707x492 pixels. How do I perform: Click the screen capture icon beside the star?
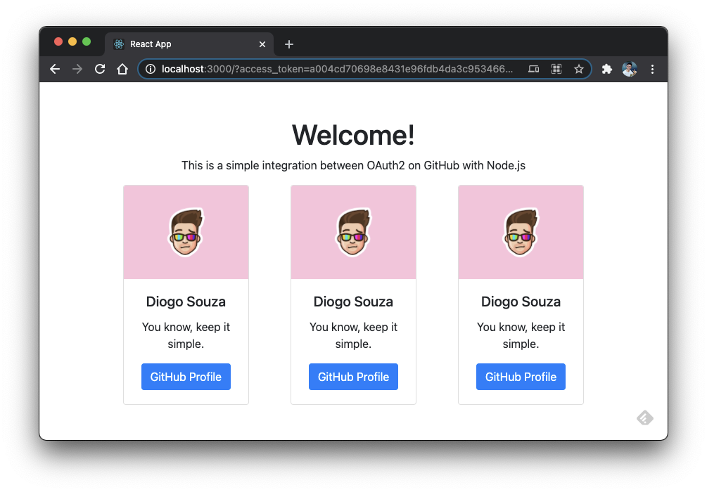click(556, 69)
